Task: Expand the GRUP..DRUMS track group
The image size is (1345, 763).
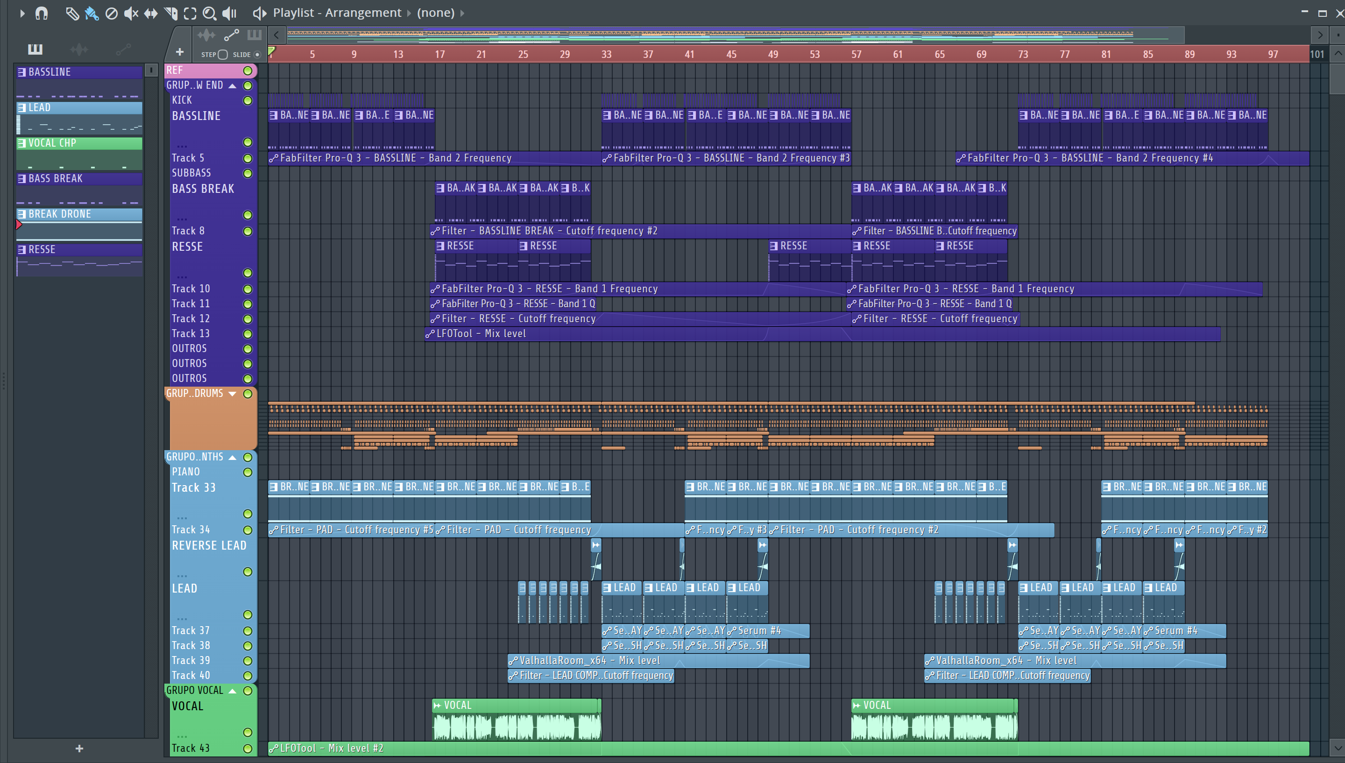Action: coord(233,394)
